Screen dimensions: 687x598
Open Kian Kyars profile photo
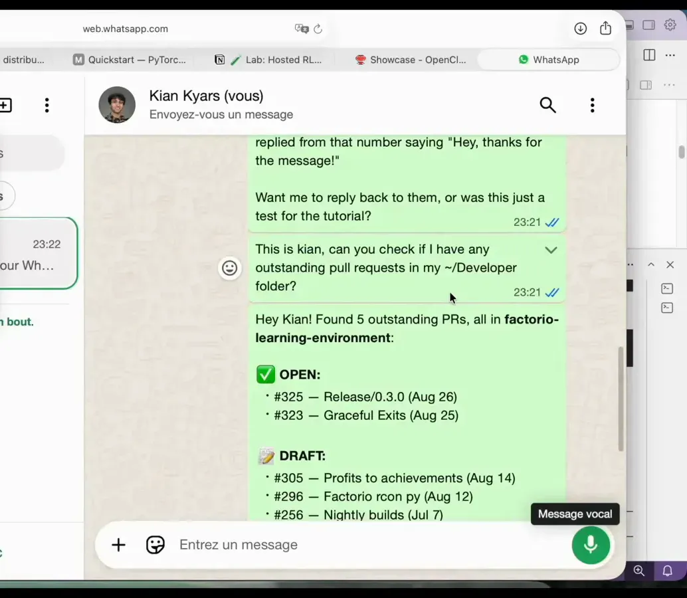117,105
